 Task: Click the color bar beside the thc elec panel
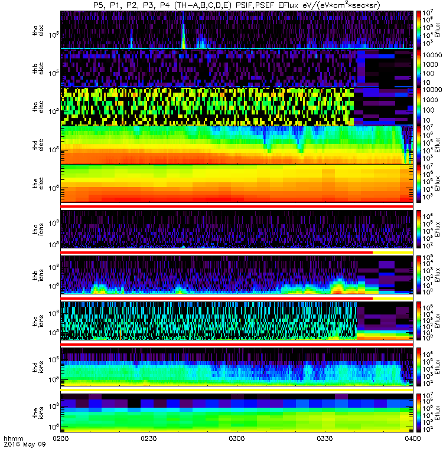[x=419, y=107]
